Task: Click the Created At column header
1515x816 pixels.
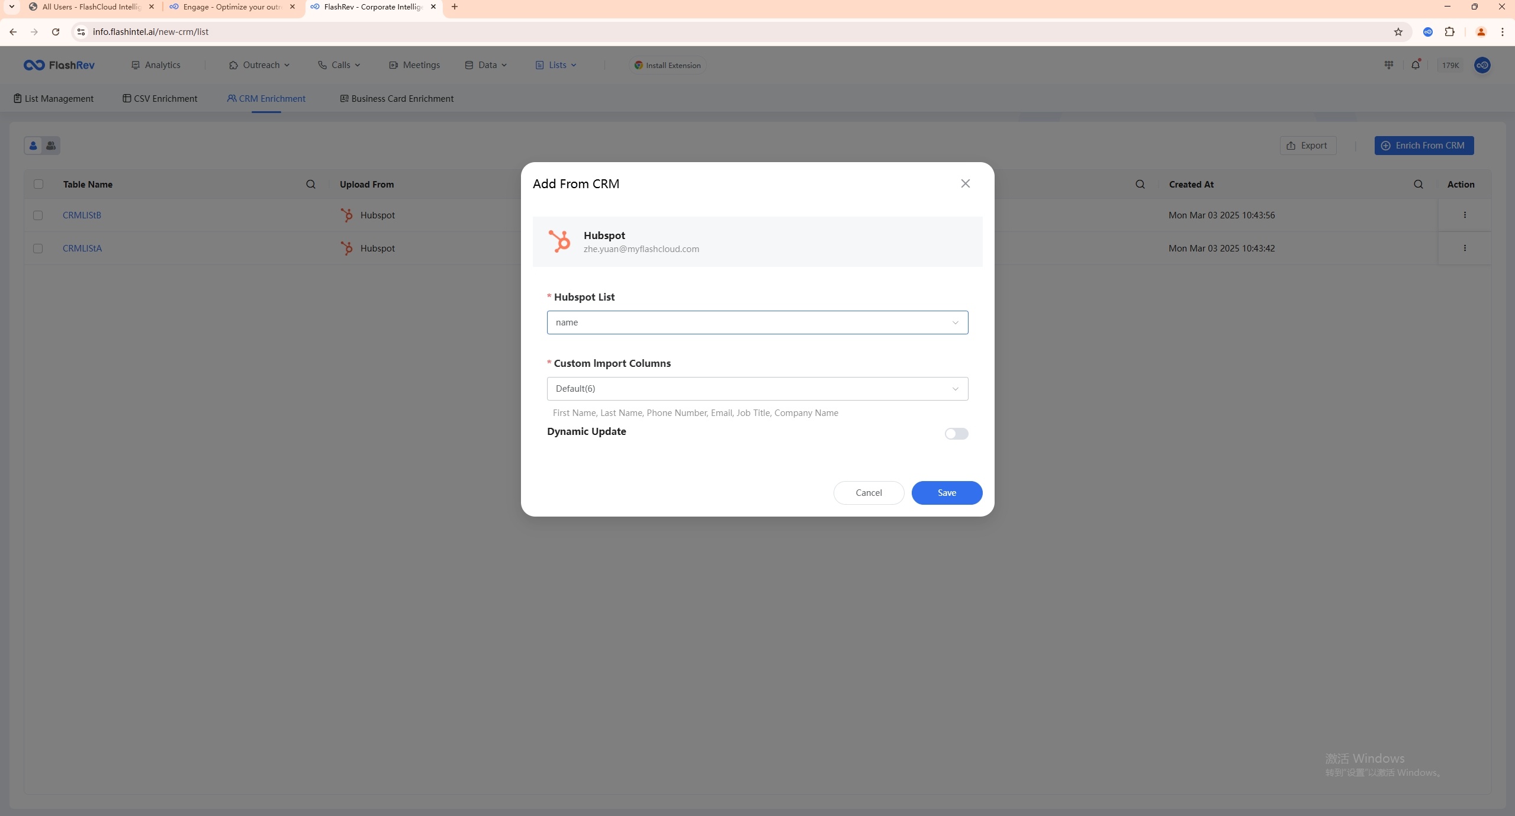Action: point(1191,185)
